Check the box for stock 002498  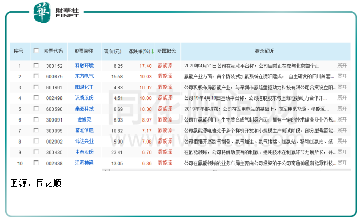(x=36, y=98)
